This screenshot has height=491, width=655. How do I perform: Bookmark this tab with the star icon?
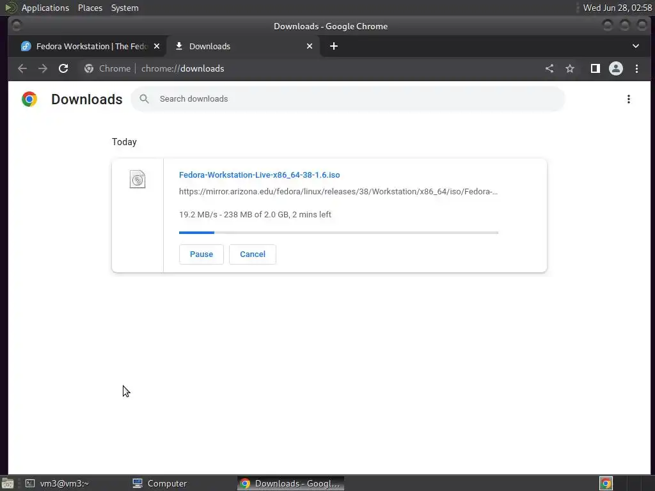click(570, 68)
